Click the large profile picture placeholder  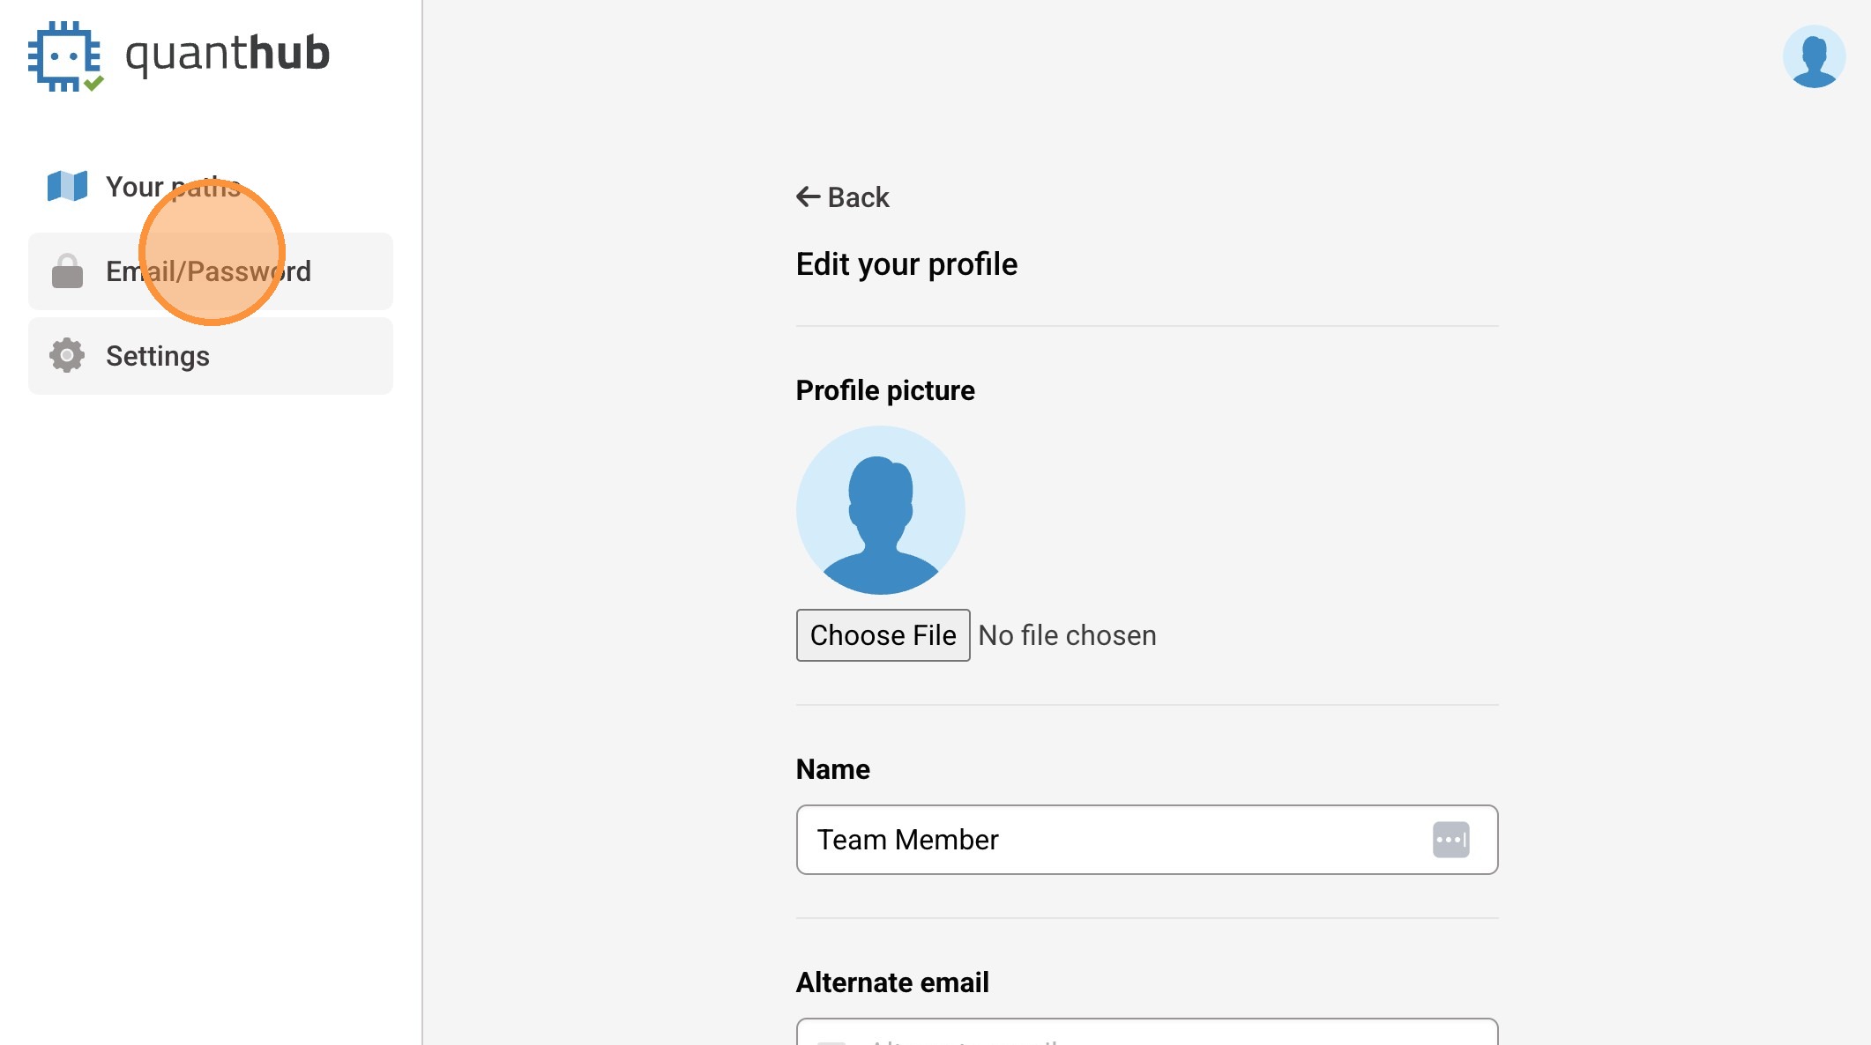point(880,510)
